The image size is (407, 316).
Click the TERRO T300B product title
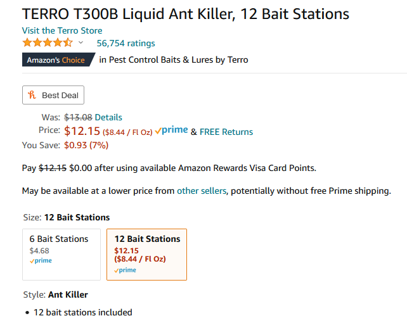click(x=186, y=14)
